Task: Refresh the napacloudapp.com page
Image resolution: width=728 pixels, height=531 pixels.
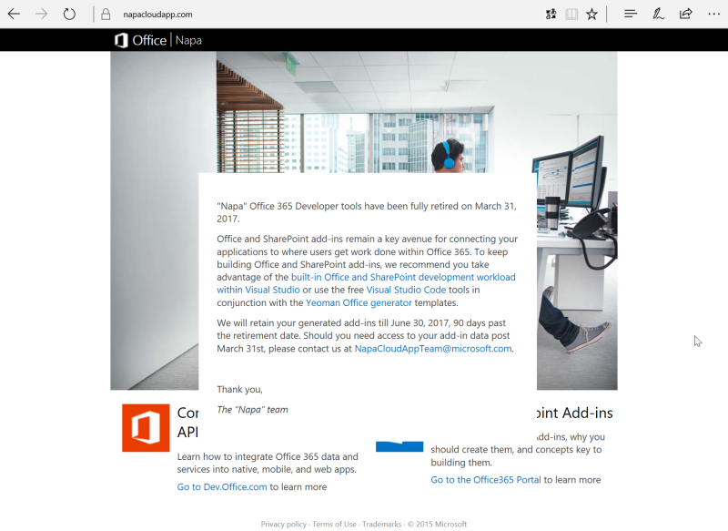Action: point(69,14)
